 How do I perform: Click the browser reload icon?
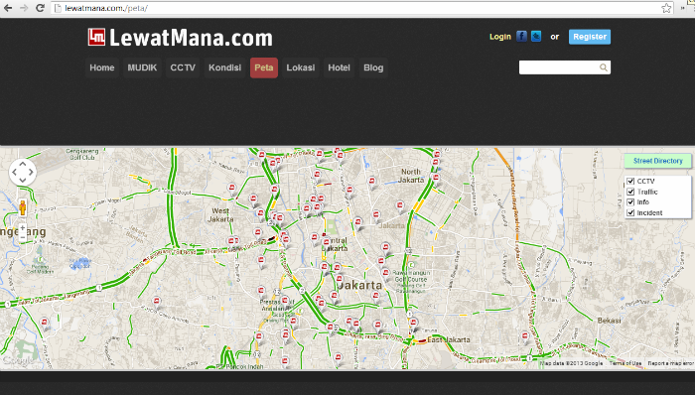click(x=40, y=8)
